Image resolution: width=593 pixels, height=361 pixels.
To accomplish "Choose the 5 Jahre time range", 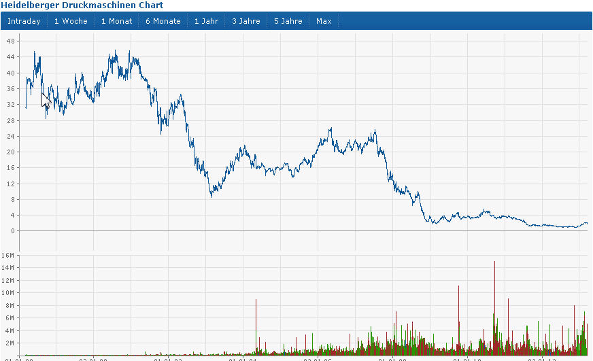I will pos(288,21).
